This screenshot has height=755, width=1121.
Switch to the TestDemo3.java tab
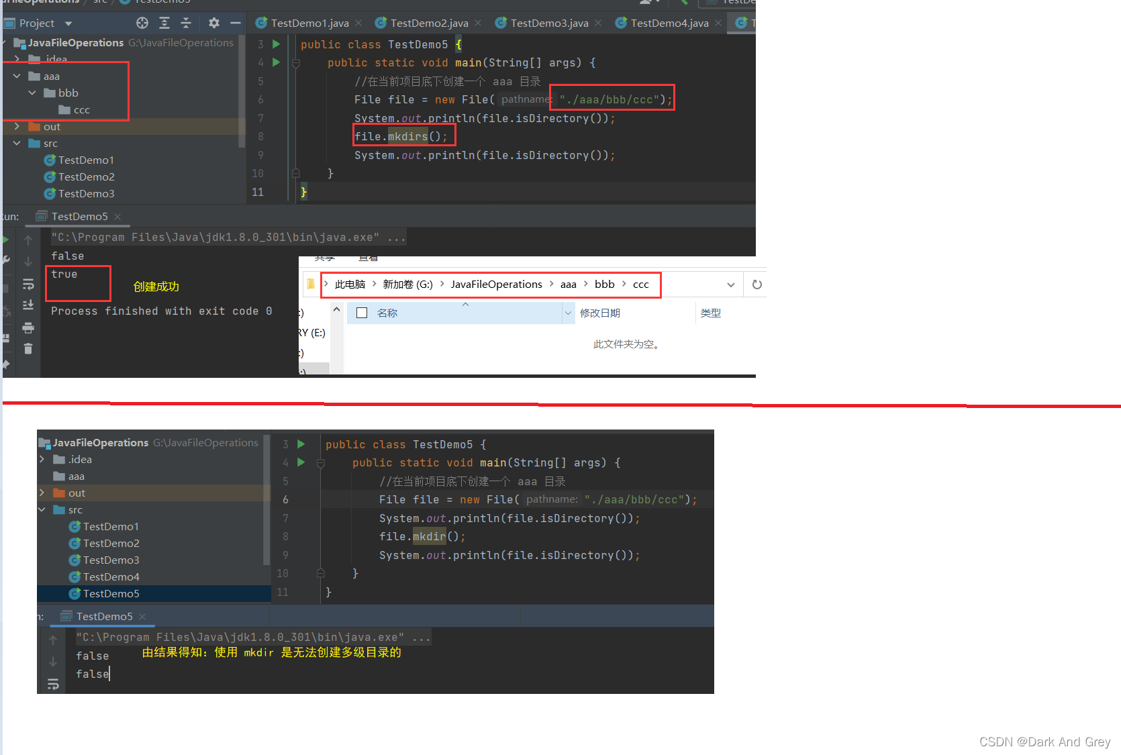pyautogui.click(x=549, y=23)
